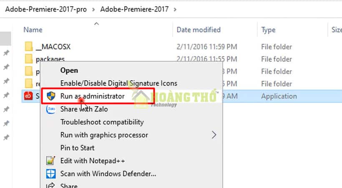Click the shield icon beside Run as administrator
Screen dimensions: 342x188
[51, 96]
